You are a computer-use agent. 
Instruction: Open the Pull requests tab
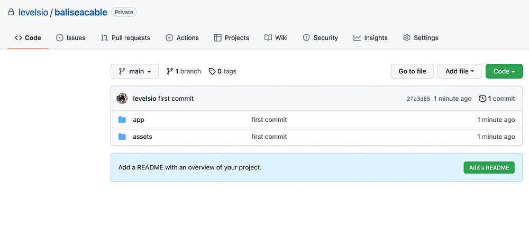(125, 38)
